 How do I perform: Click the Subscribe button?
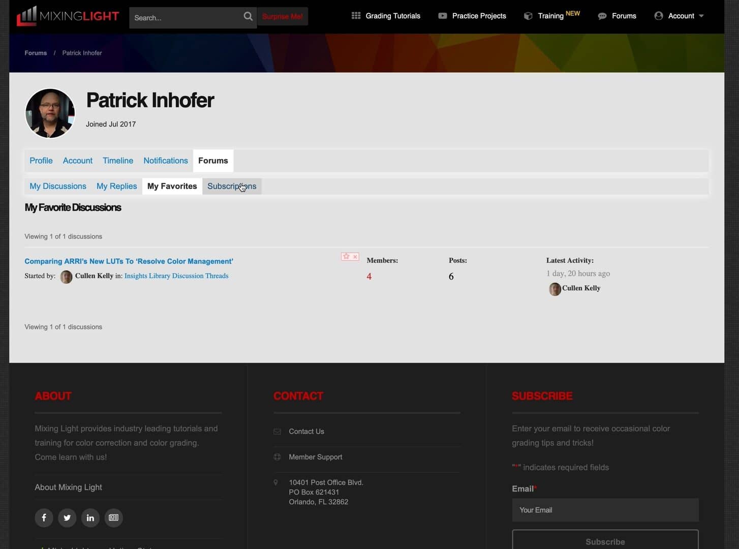click(605, 540)
